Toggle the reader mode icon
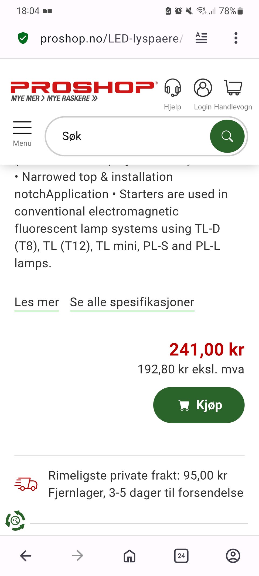 click(x=201, y=38)
